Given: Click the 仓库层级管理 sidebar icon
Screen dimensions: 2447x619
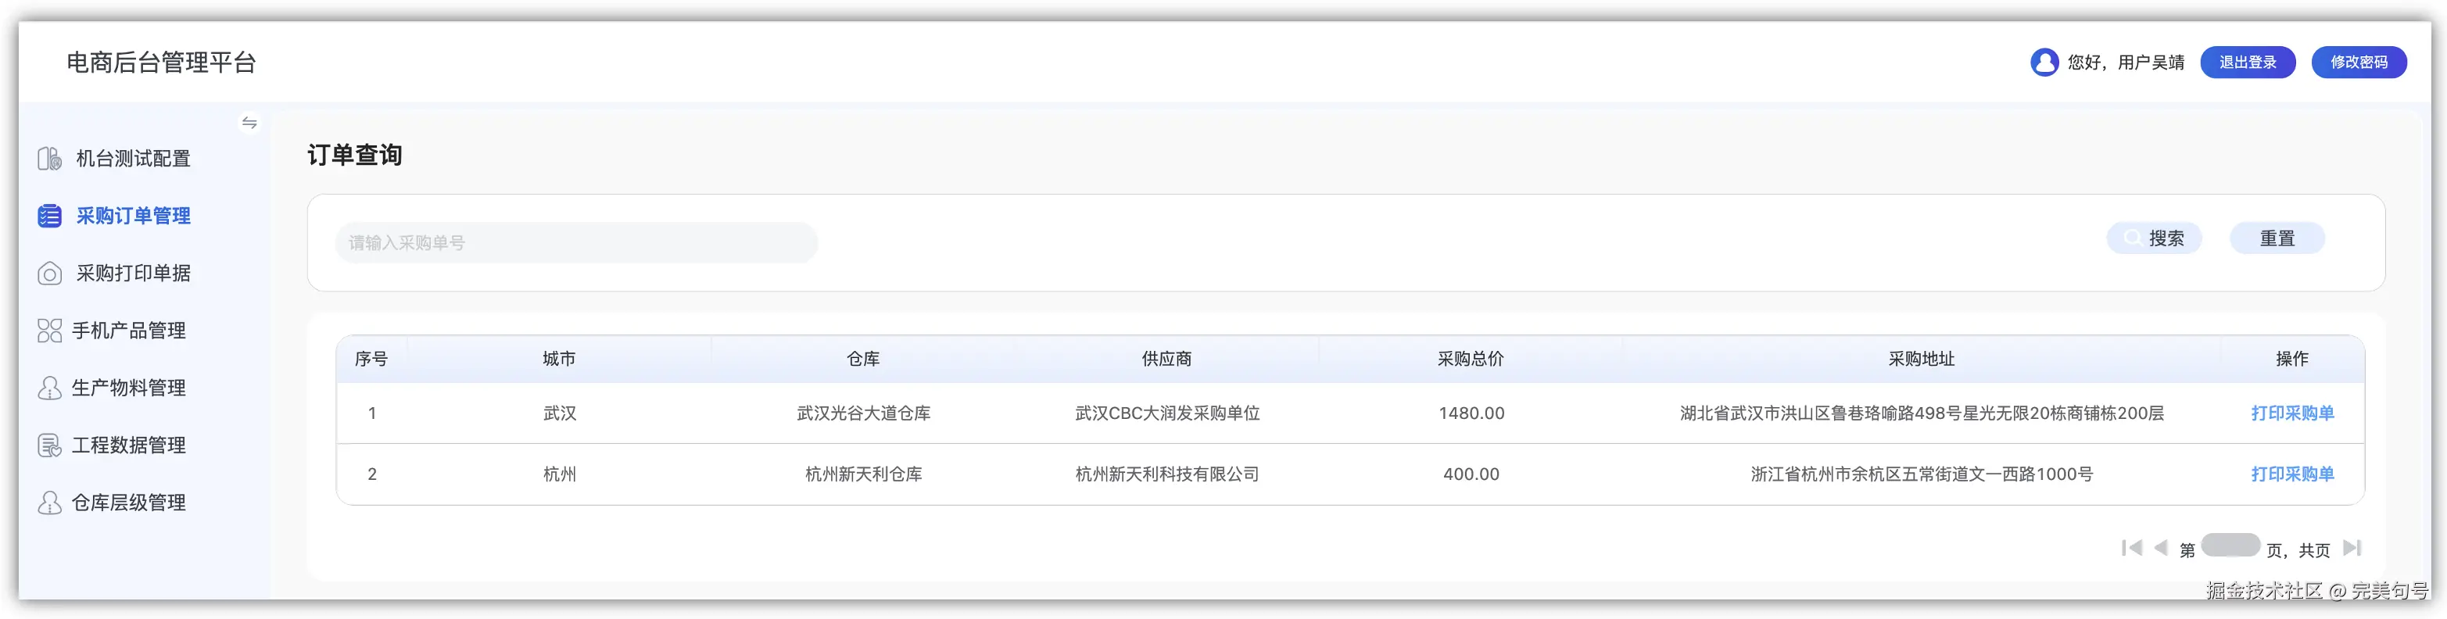Looking at the screenshot, I should [x=49, y=503].
